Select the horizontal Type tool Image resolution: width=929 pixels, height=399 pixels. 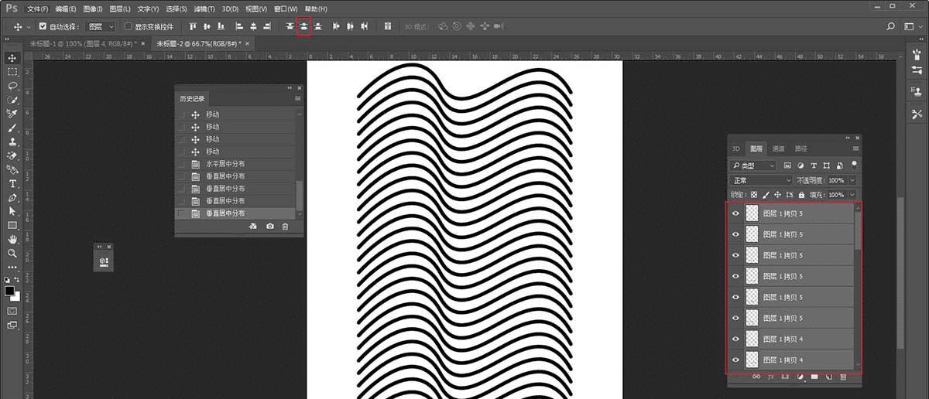12,183
